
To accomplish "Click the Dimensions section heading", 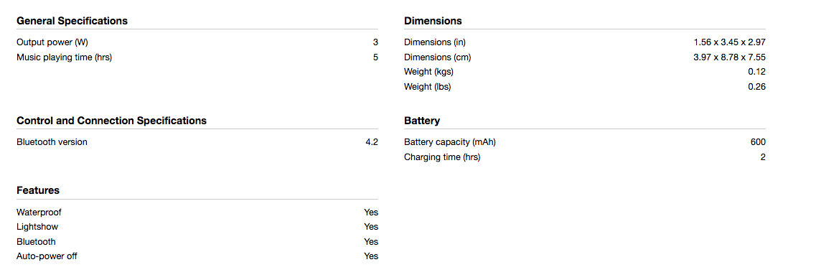I will (x=433, y=21).
